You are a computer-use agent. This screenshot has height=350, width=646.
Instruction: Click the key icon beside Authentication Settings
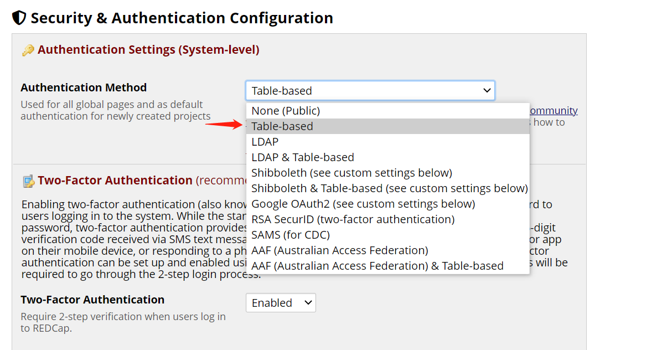pyautogui.click(x=28, y=50)
